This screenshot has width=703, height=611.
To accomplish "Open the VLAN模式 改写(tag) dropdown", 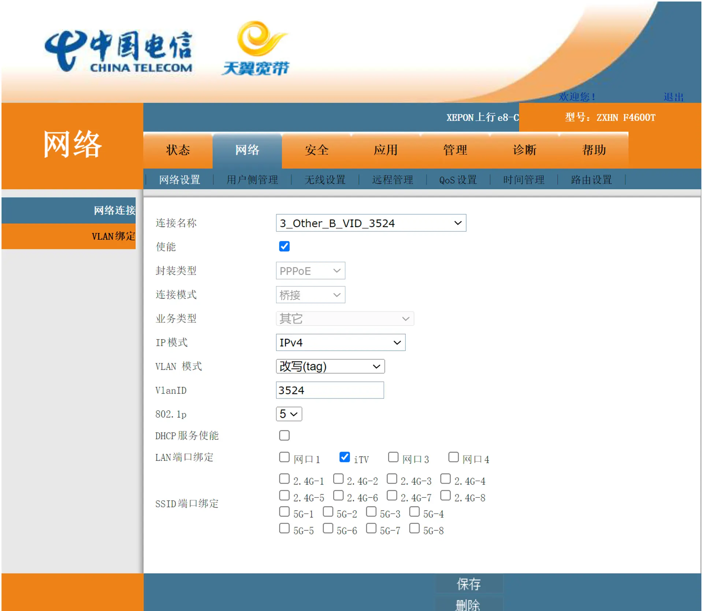I will click(330, 366).
